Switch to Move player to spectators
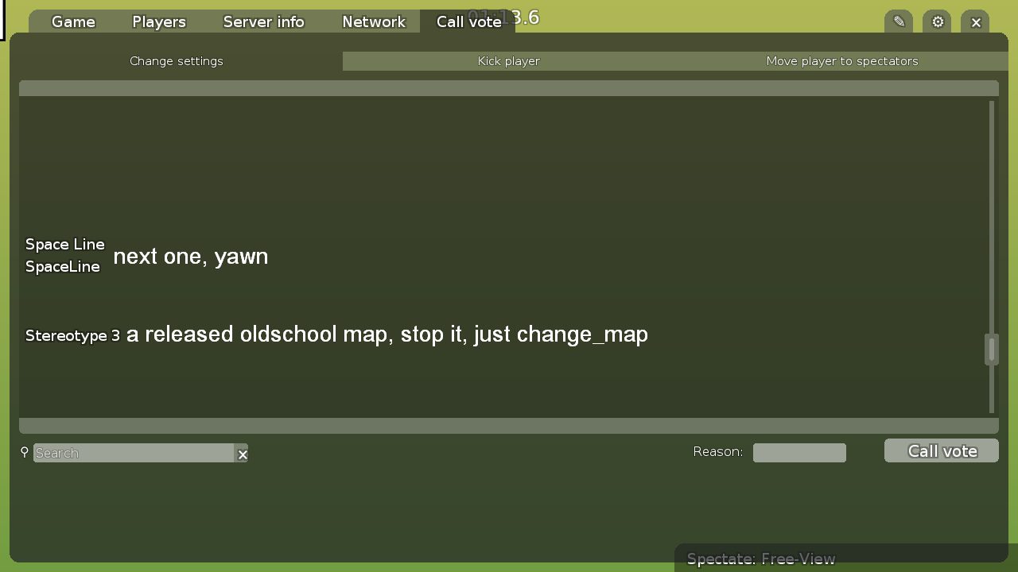Screen dimensions: 1018x572 pyautogui.click(x=842, y=60)
